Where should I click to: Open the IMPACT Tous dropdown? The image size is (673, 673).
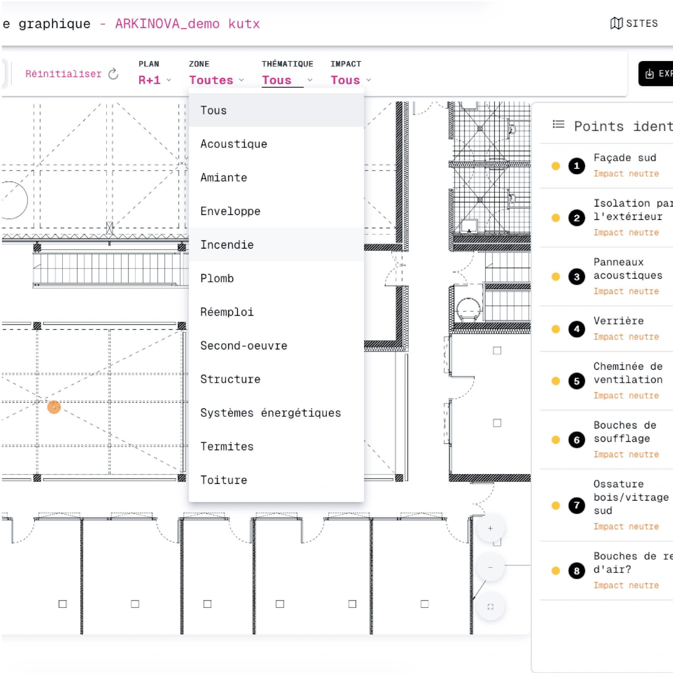(350, 80)
